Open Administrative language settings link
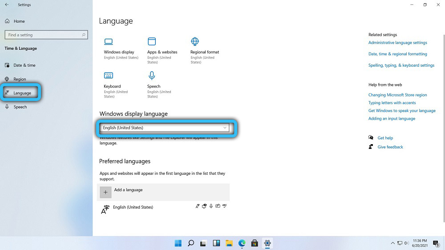Screen dimensions: 445x250 click(x=397, y=43)
